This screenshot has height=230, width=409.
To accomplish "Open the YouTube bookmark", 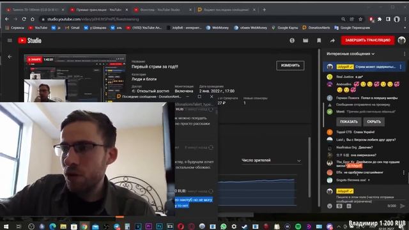I will click(38, 27).
